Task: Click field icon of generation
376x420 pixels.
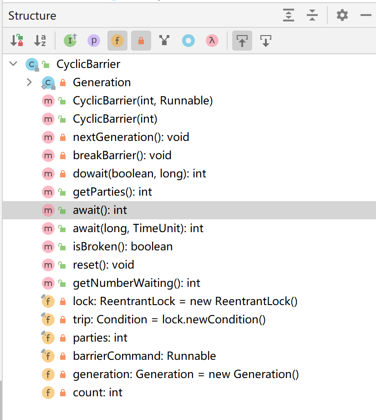Action: (x=48, y=374)
